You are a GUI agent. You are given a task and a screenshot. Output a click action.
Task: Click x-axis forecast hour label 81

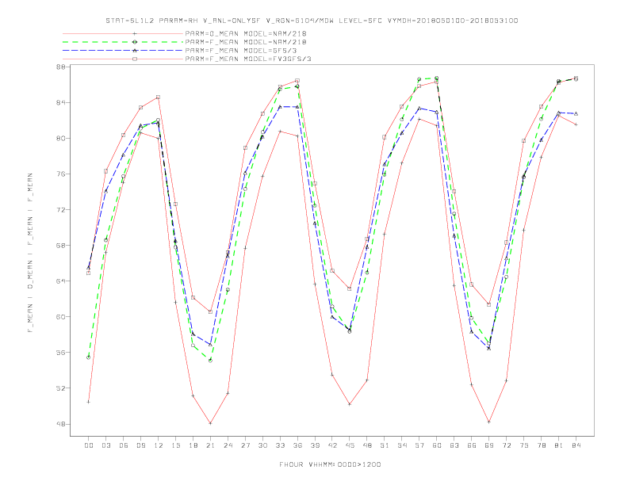point(559,445)
